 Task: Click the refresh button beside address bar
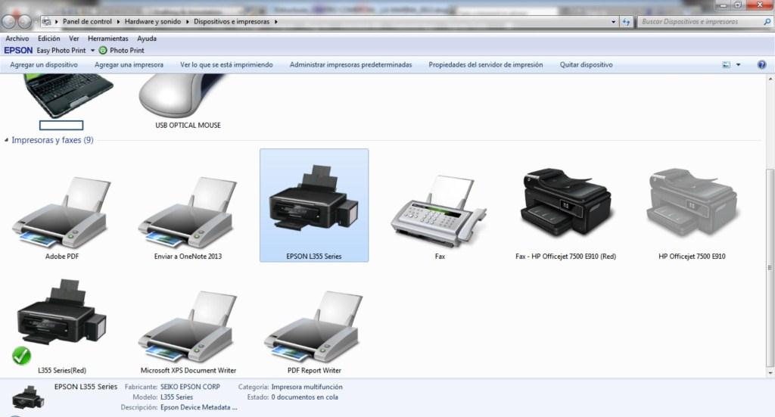(x=626, y=22)
